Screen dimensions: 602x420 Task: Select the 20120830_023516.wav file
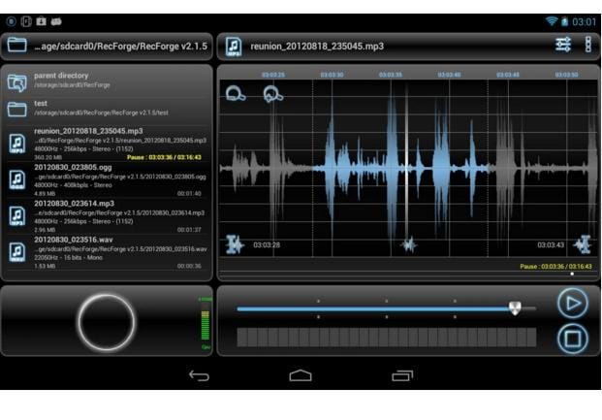108,252
